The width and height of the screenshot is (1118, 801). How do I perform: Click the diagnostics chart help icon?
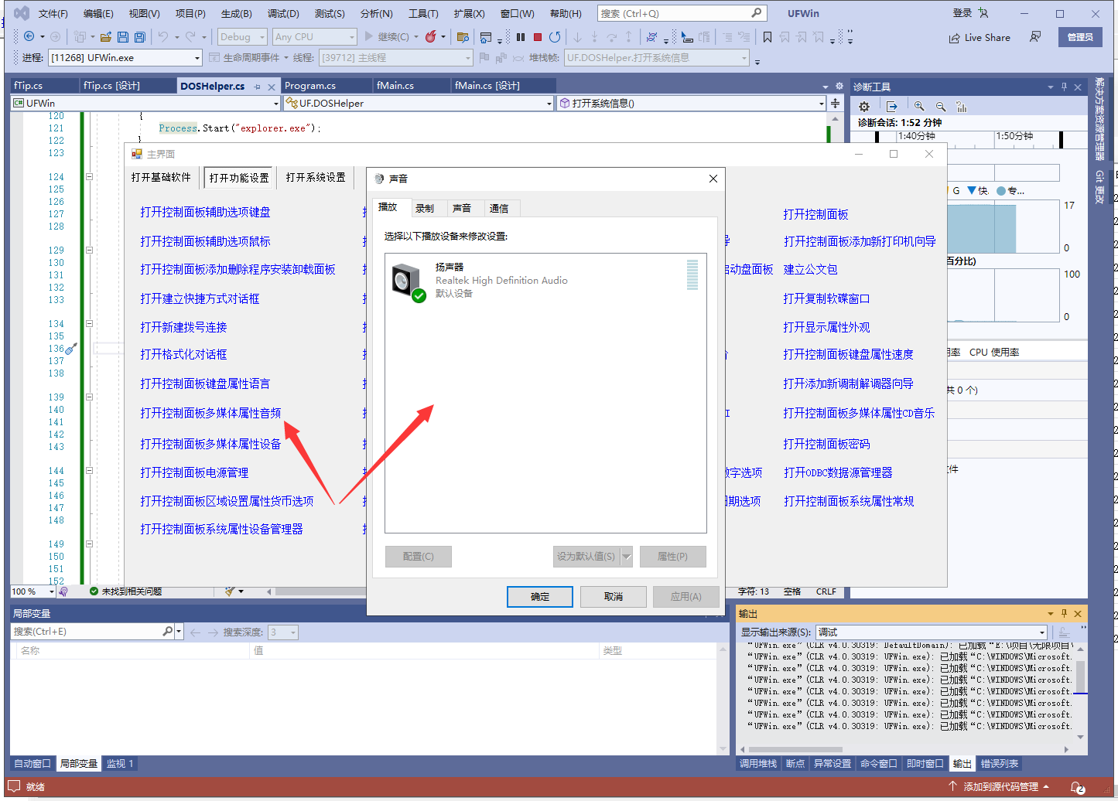(x=962, y=107)
